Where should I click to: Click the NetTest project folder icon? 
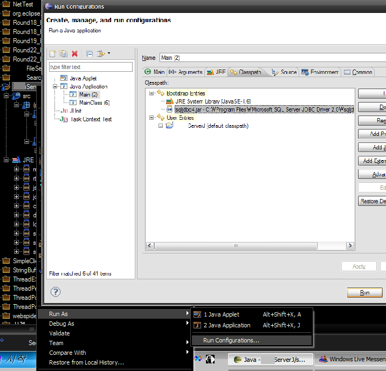(x=6, y=4)
